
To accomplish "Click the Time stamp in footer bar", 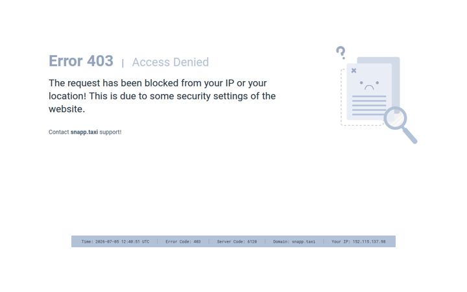I will [x=115, y=241].
